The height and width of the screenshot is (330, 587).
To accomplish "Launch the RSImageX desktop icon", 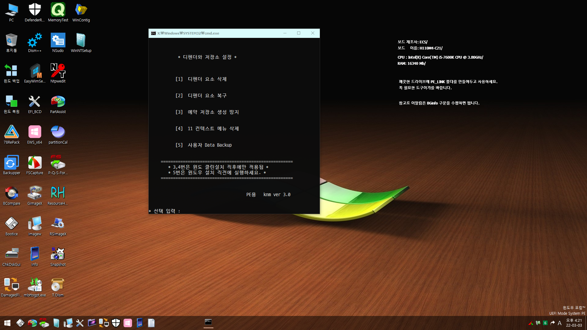I will coord(58,226).
